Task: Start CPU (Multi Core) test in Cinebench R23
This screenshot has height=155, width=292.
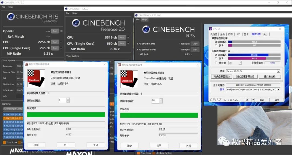Action: tap(195, 44)
